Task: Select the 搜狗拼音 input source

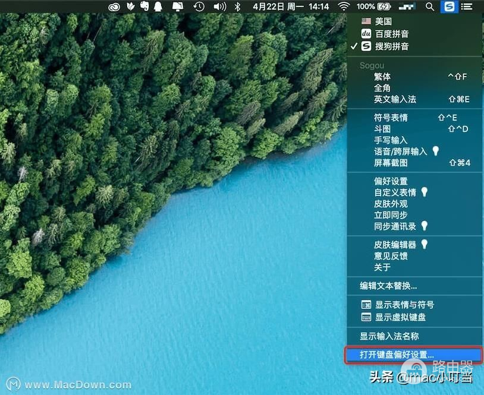Action: (x=392, y=46)
